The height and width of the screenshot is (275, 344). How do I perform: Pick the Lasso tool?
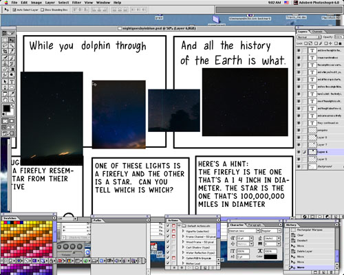click(5, 45)
